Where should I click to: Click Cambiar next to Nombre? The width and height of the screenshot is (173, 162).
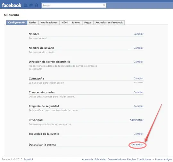[138, 34]
